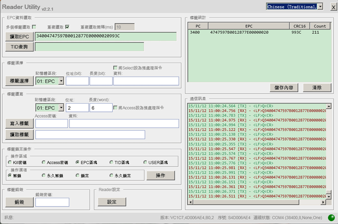Select the Kill密碼 radio button

point(9,163)
